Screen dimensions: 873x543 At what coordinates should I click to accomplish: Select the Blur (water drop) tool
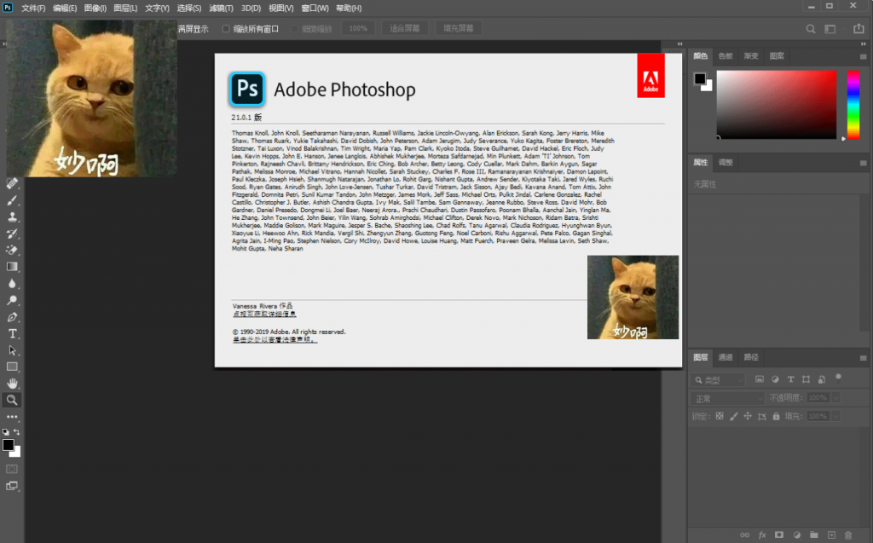click(x=12, y=284)
